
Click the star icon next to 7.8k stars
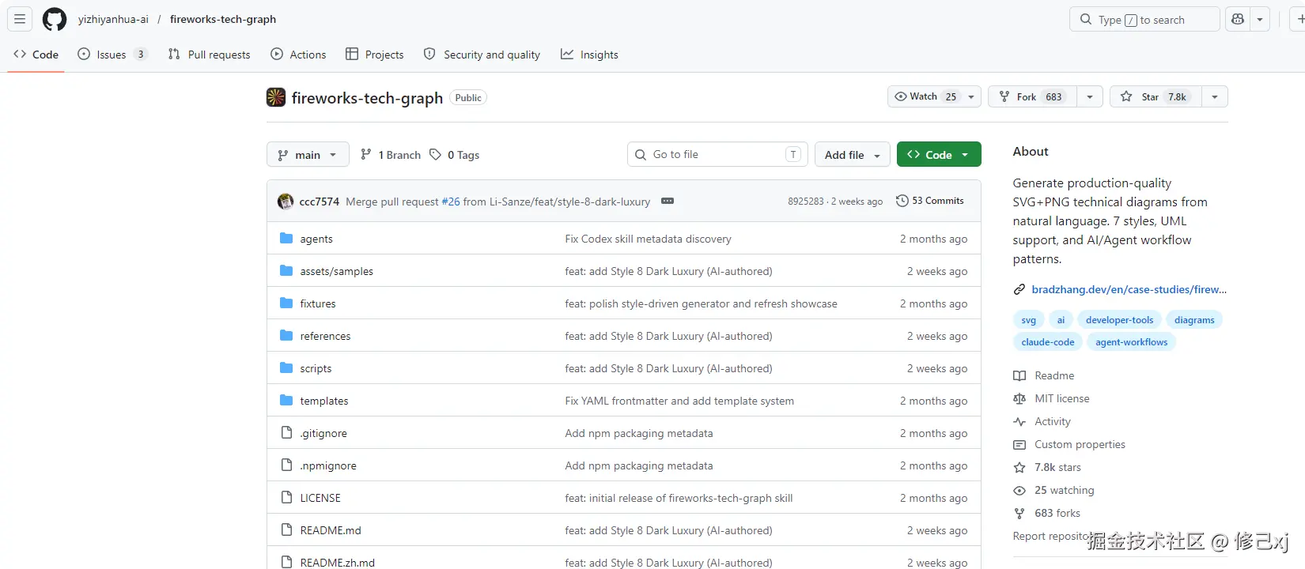coord(1019,468)
